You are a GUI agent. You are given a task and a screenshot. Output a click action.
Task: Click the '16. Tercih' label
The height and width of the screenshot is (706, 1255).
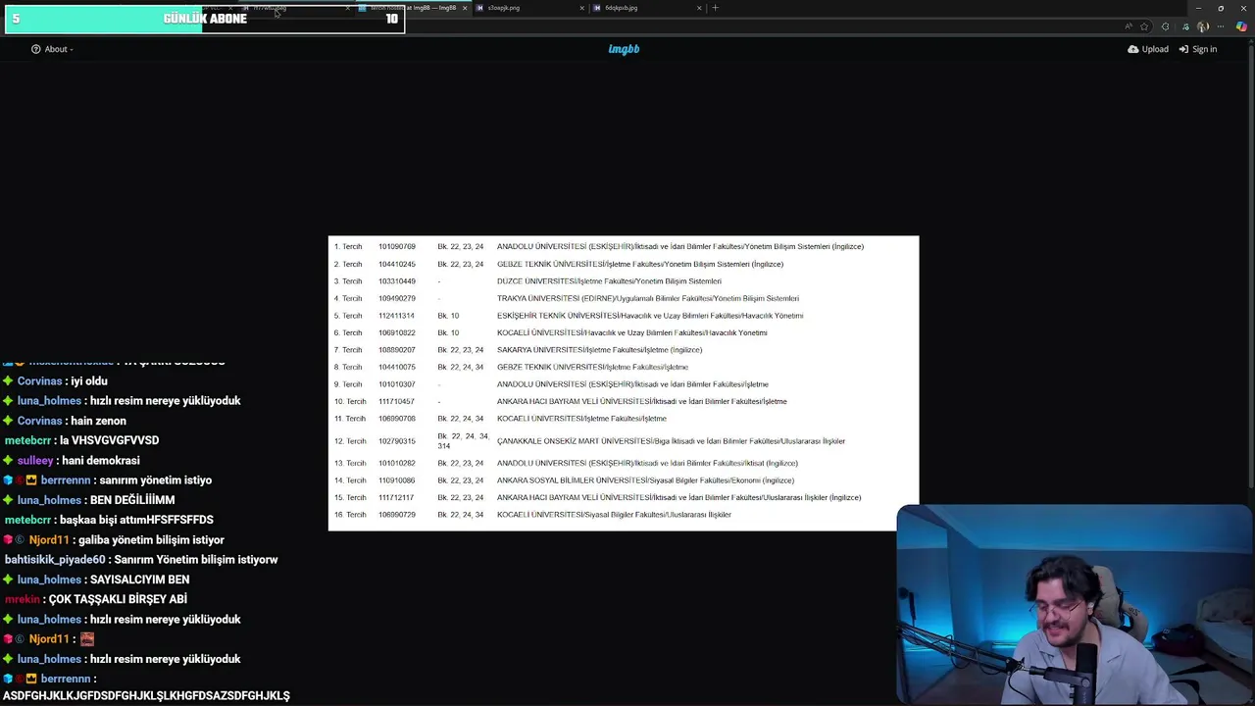point(350,515)
